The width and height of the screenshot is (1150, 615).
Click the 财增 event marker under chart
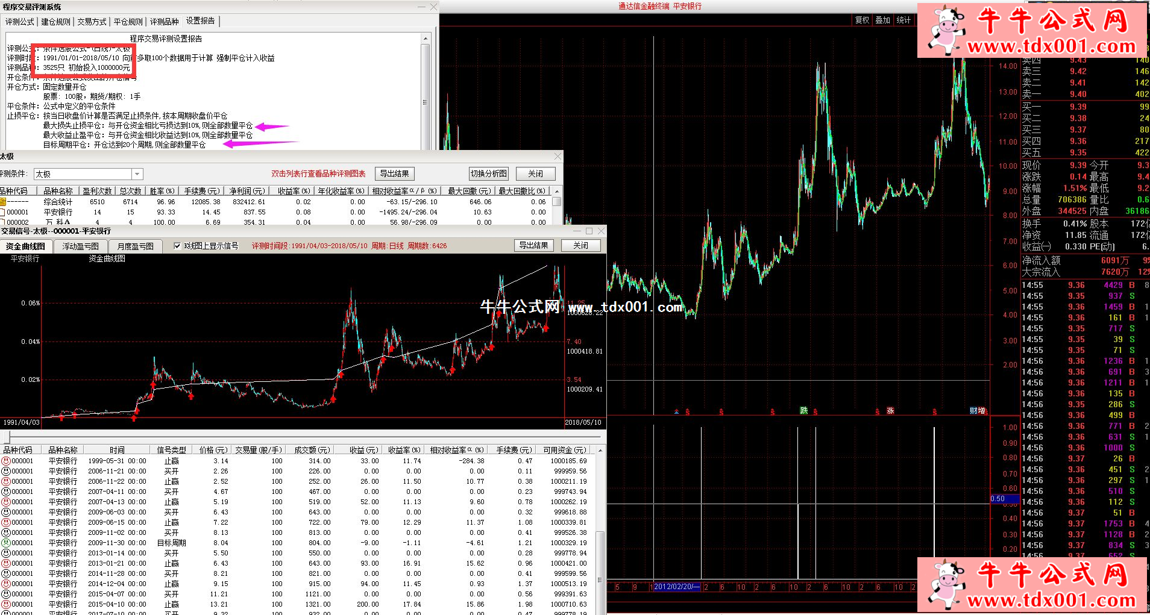[978, 411]
